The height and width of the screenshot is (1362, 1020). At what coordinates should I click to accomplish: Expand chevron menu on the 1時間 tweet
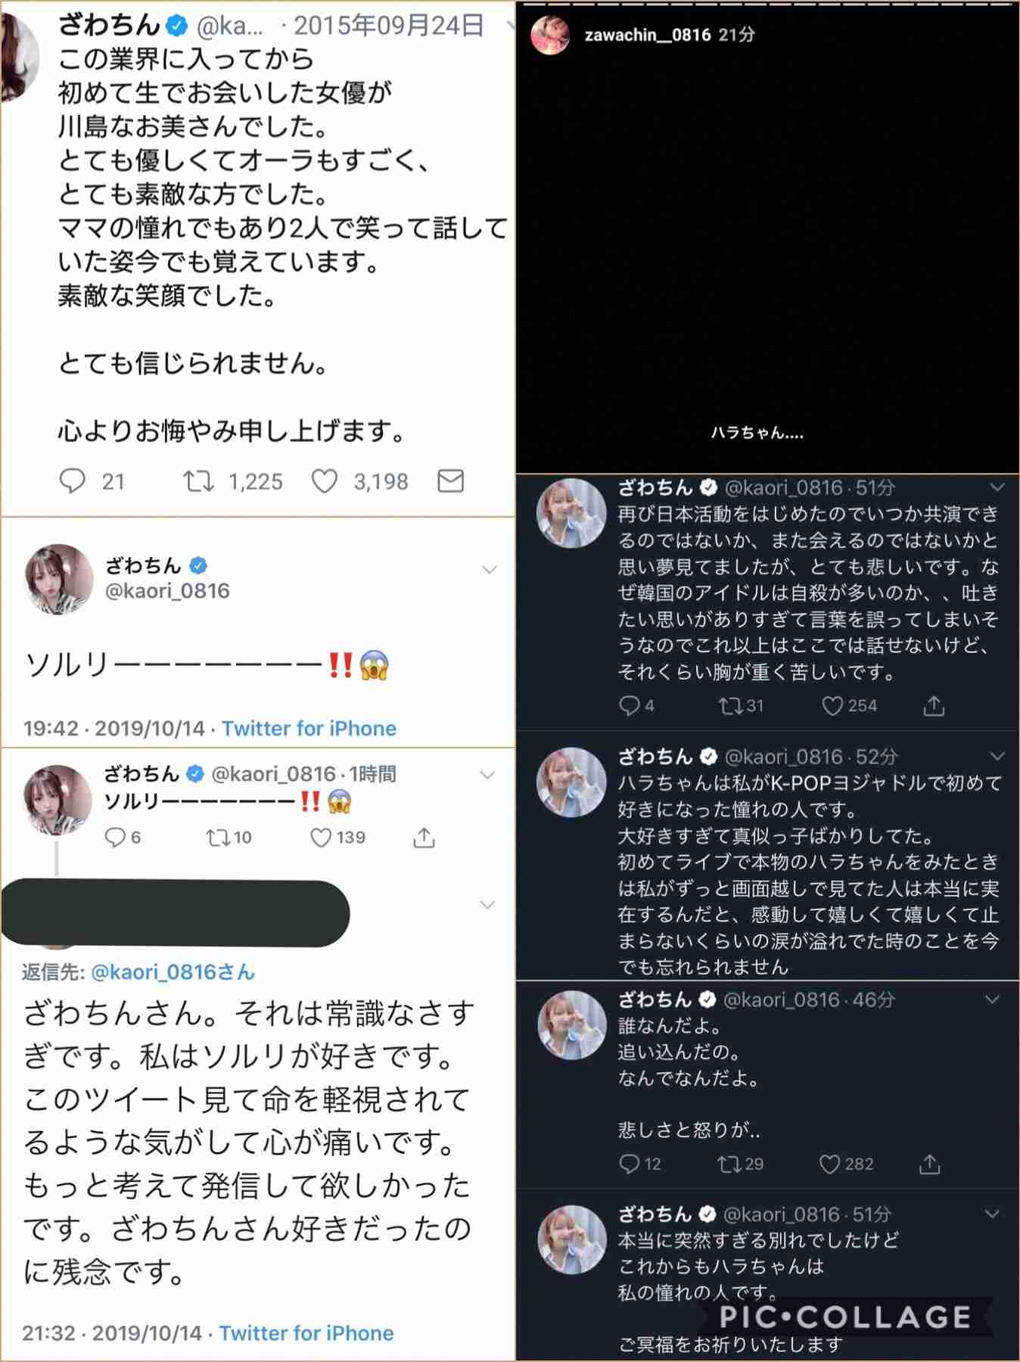click(x=488, y=775)
